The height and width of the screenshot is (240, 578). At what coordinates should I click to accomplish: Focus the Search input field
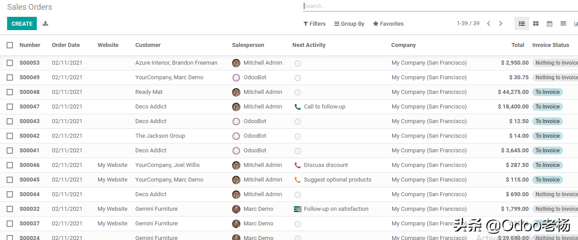pyautogui.click(x=439, y=6)
